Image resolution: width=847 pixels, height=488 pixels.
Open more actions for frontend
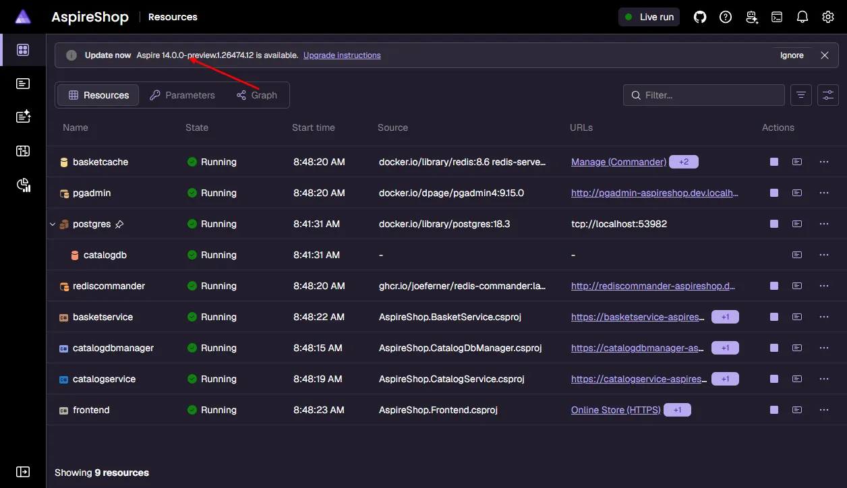(x=823, y=410)
